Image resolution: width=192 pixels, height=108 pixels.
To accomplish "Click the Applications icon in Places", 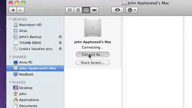I will pyautogui.click(x=16, y=100).
